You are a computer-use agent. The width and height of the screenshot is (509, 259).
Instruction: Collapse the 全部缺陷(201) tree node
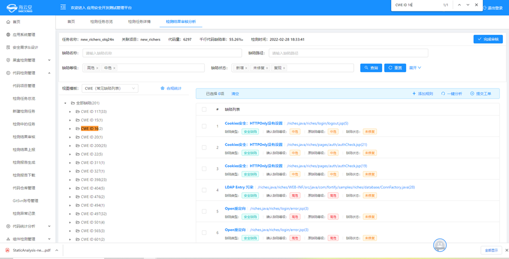(x=65, y=103)
